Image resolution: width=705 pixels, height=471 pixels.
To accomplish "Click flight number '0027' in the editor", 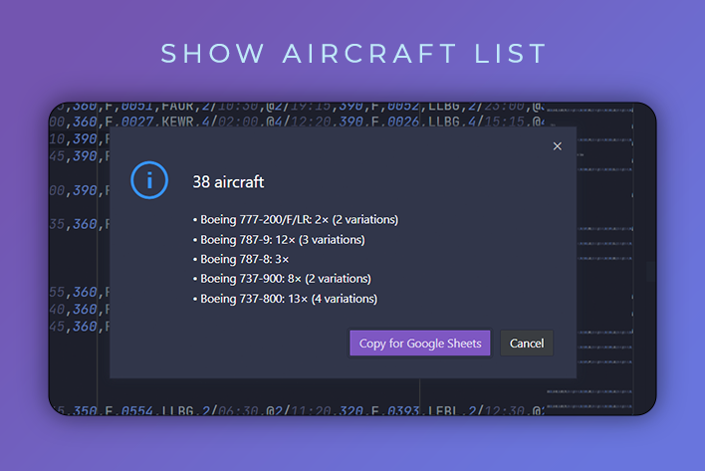I will pyautogui.click(x=137, y=121).
